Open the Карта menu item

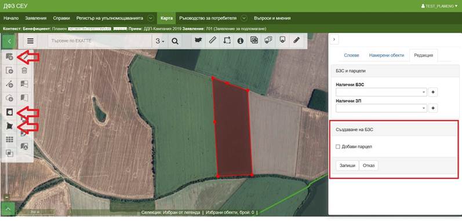[x=166, y=18]
